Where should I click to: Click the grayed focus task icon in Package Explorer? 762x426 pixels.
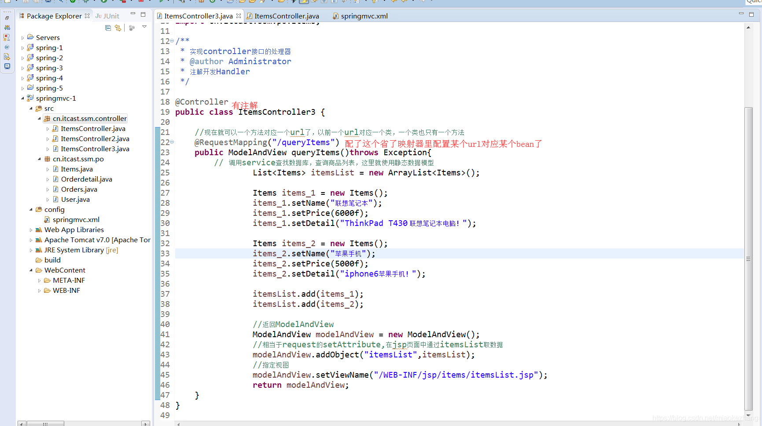(x=132, y=28)
